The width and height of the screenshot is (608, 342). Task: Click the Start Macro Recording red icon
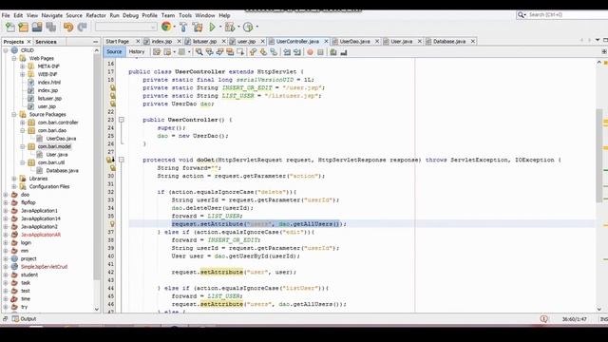tap(311, 52)
